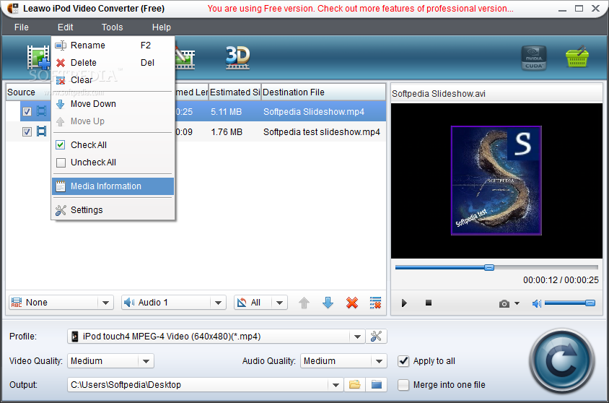Screen dimensions: 609x403
Task: Open the 3D settings toolbar icon
Action: (237, 58)
